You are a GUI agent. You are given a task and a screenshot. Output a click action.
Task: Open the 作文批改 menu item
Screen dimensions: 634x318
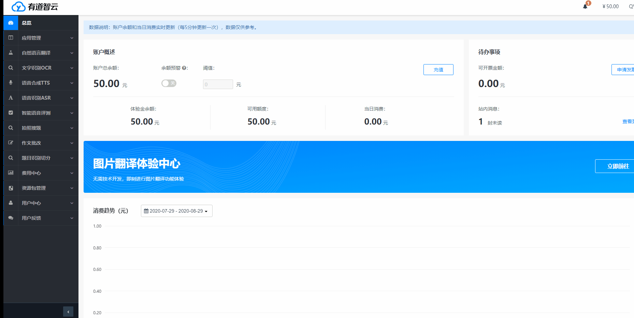(41, 143)
